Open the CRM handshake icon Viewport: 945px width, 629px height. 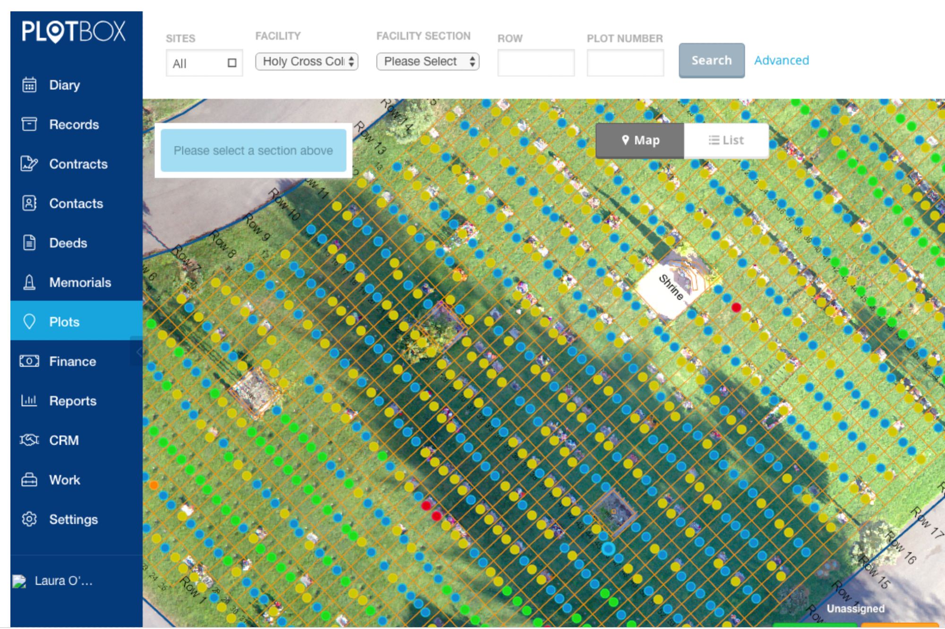coord(29,440)
